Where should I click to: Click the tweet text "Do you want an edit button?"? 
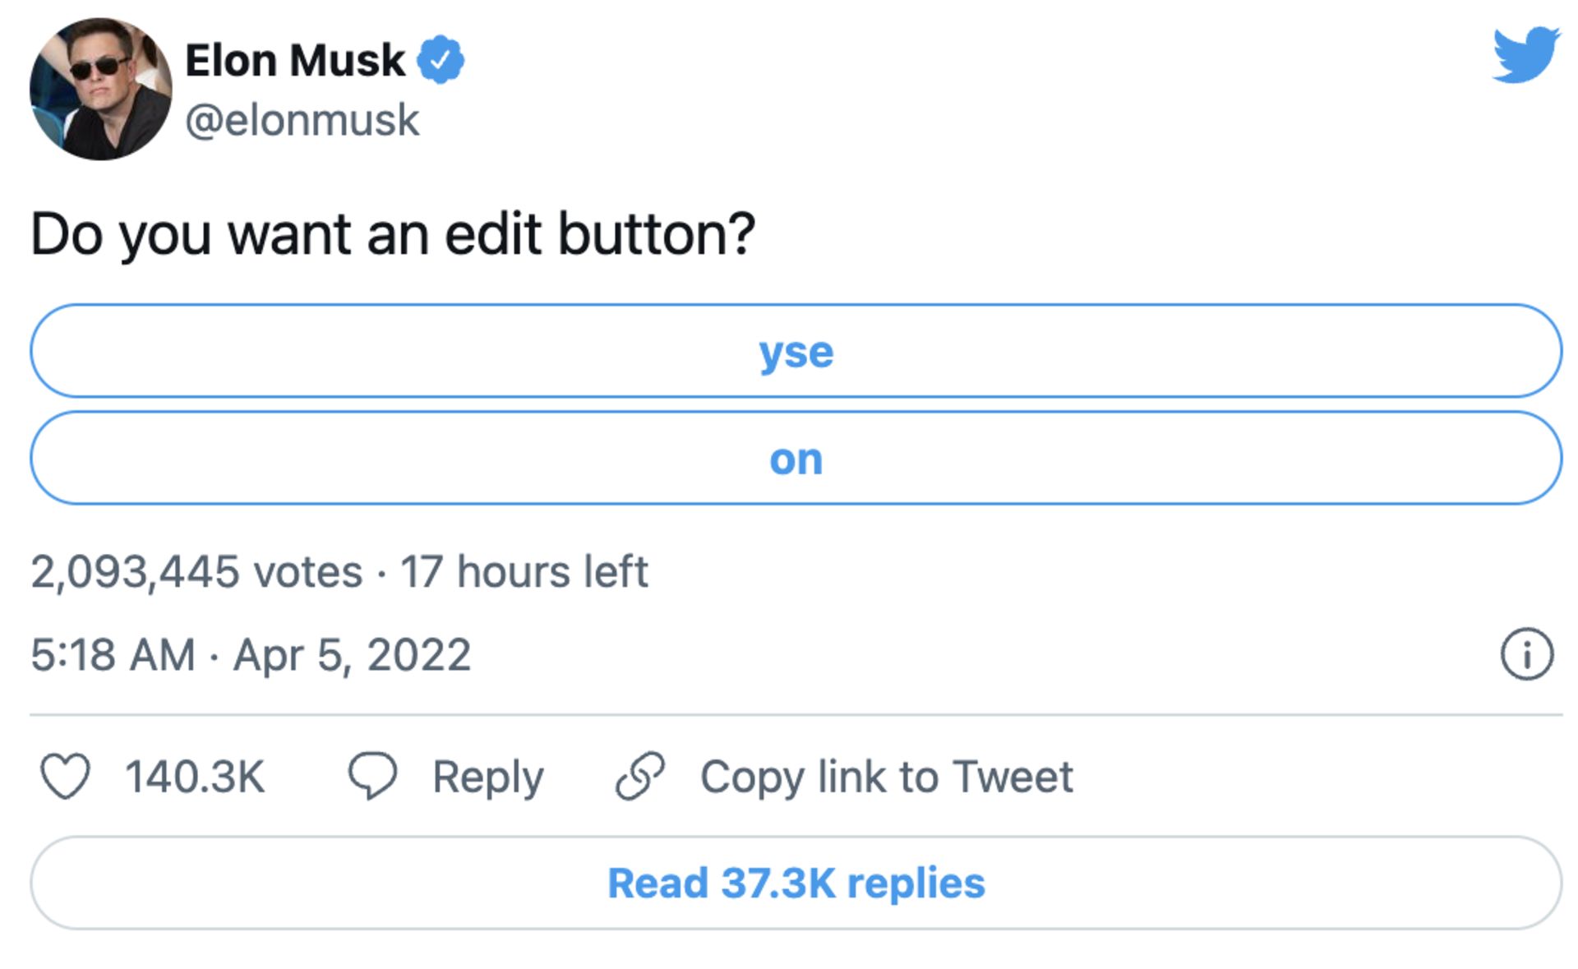[x=392, y=234]
